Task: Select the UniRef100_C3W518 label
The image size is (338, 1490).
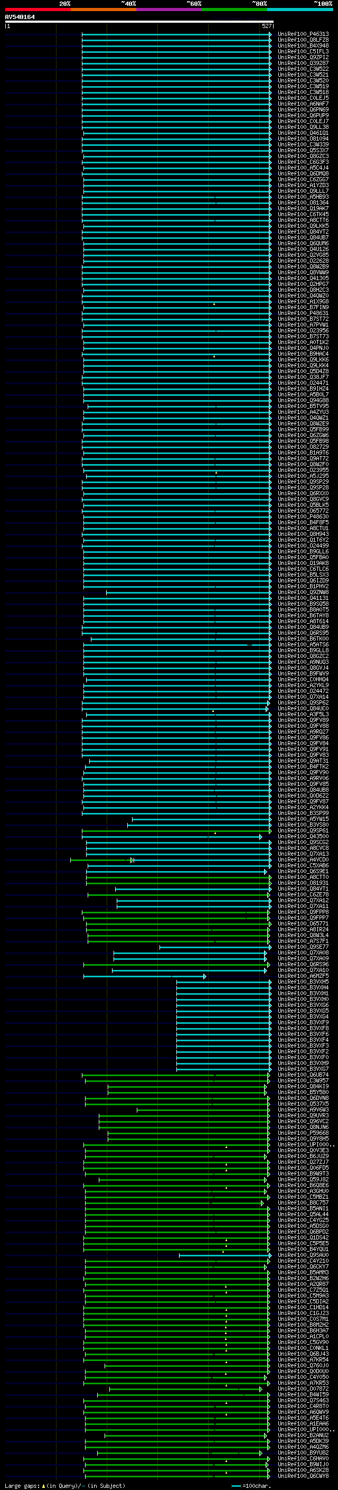Action: click(303, 92)
